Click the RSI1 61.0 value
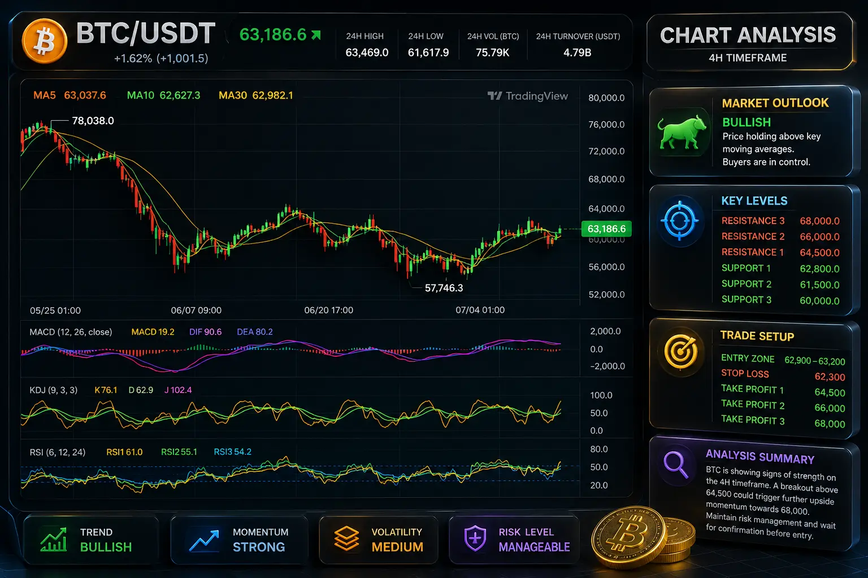The width and height of the screenshot is (868, 578). click(124, 452)
